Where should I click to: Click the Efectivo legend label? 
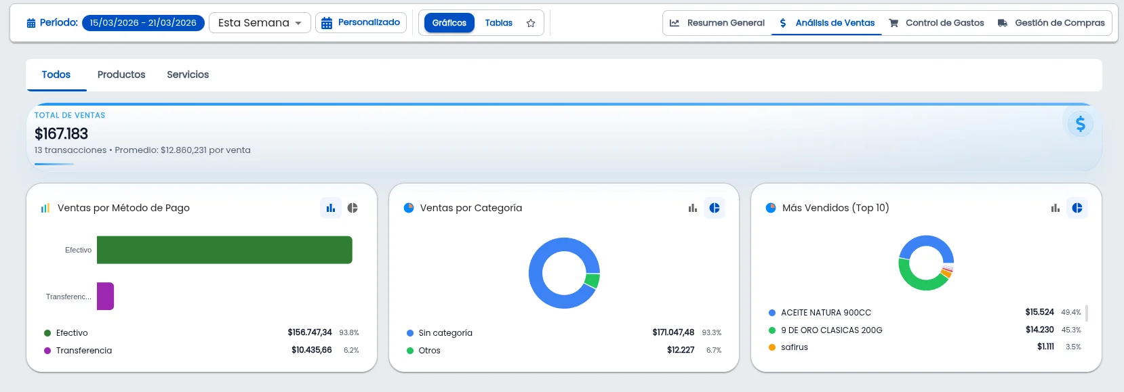pos(72,333)
